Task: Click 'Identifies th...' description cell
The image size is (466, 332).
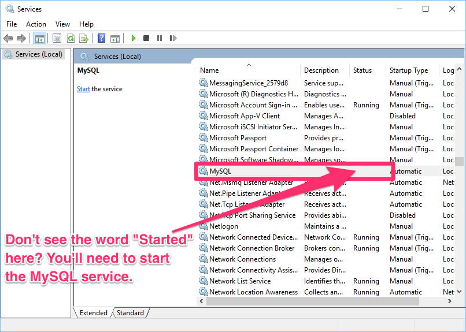Action: 324,281
